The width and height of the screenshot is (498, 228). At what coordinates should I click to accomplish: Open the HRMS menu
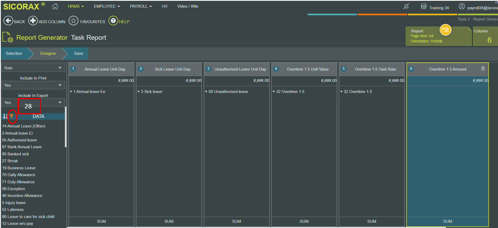pos(76,6)
